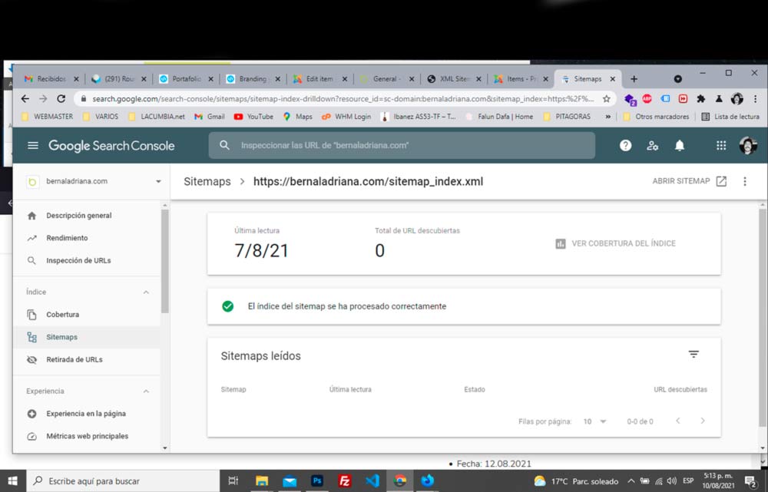
Task: Select Rendimiento in the sidebar
Action: [x=67, y=238]
